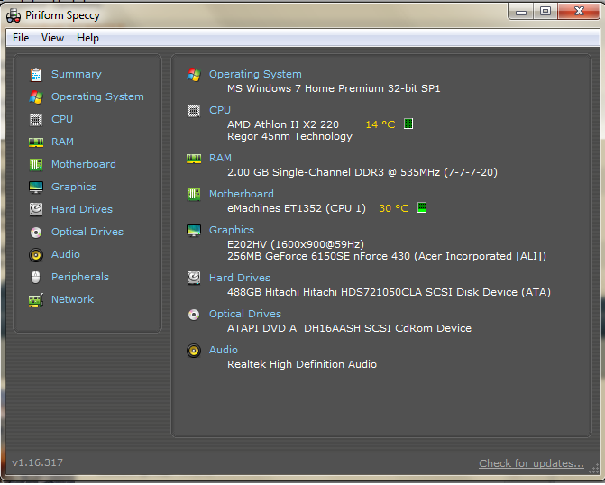The height and width of the screenshot is (485, 605).
Task: Click the Optical Drives disc icon in sidebar
Action: pos(36,233)
